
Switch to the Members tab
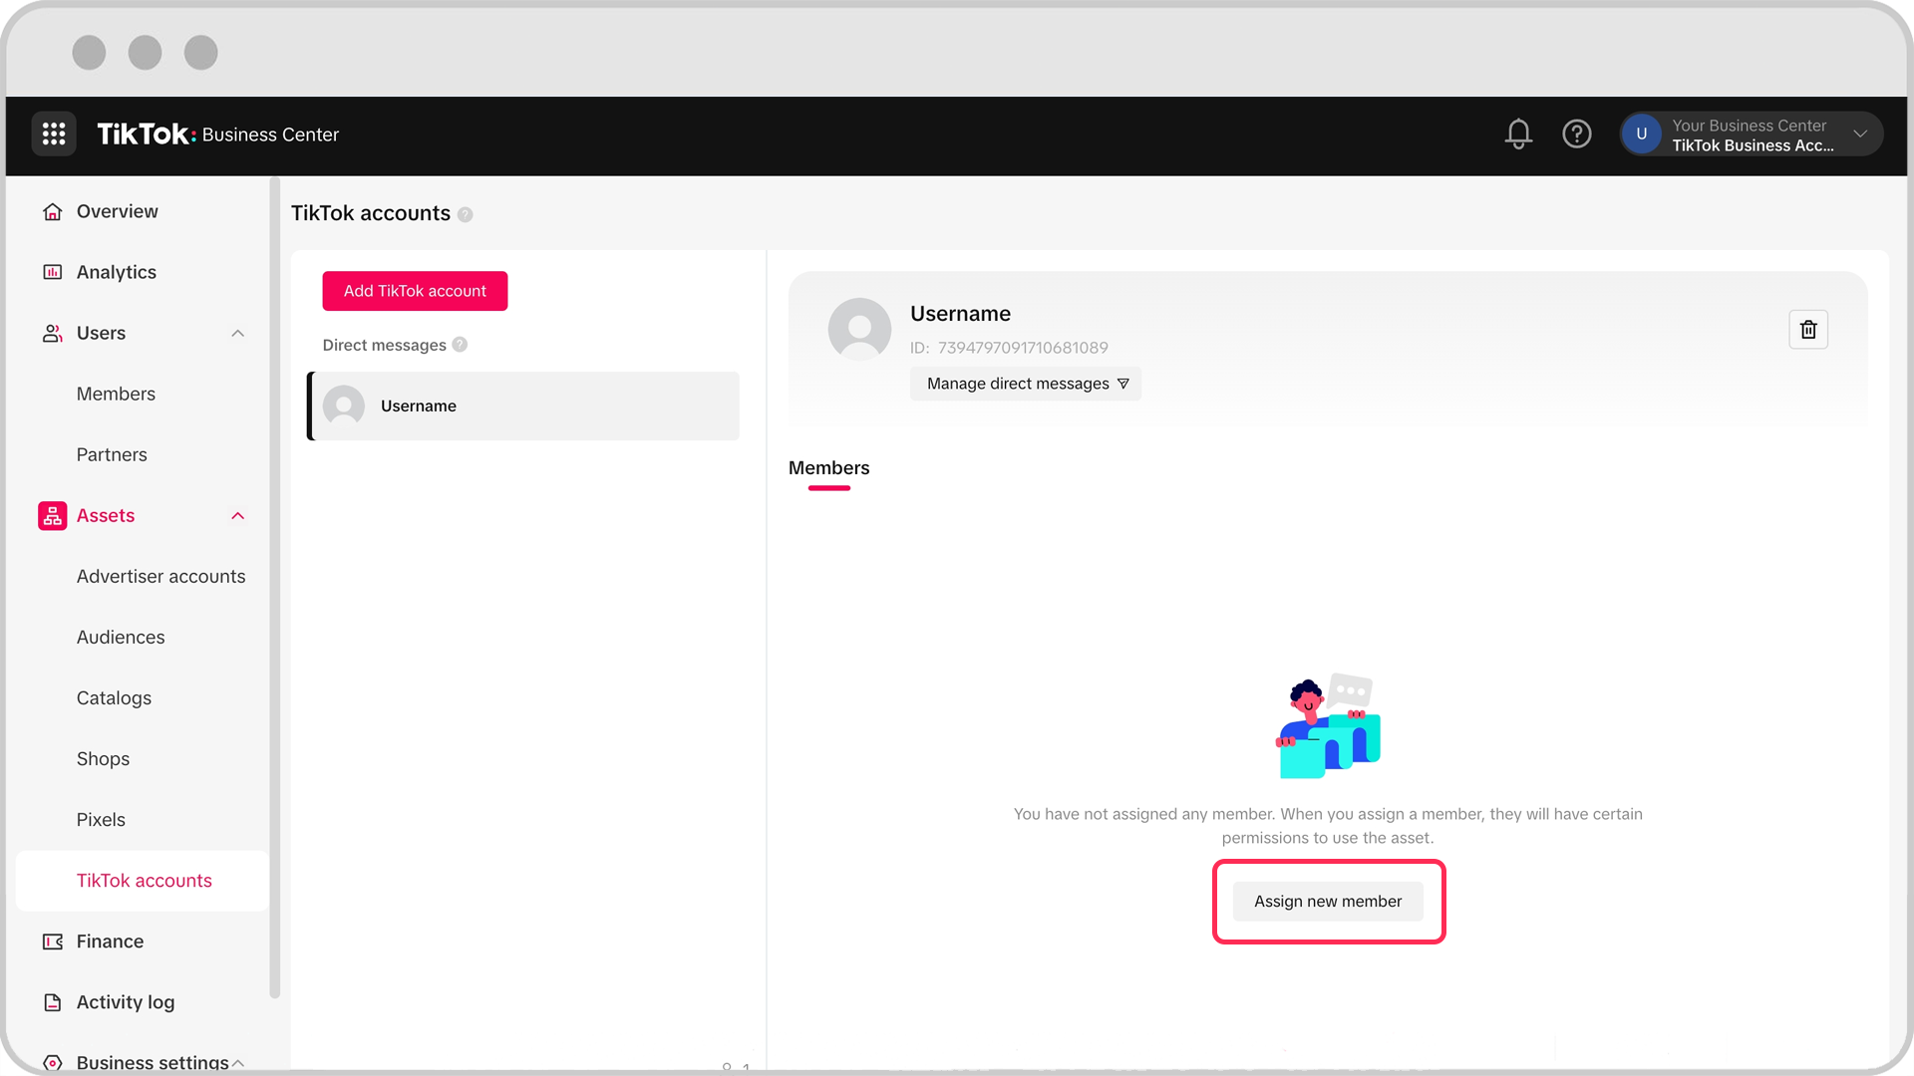pyautogui.click(x=828, y=468)
